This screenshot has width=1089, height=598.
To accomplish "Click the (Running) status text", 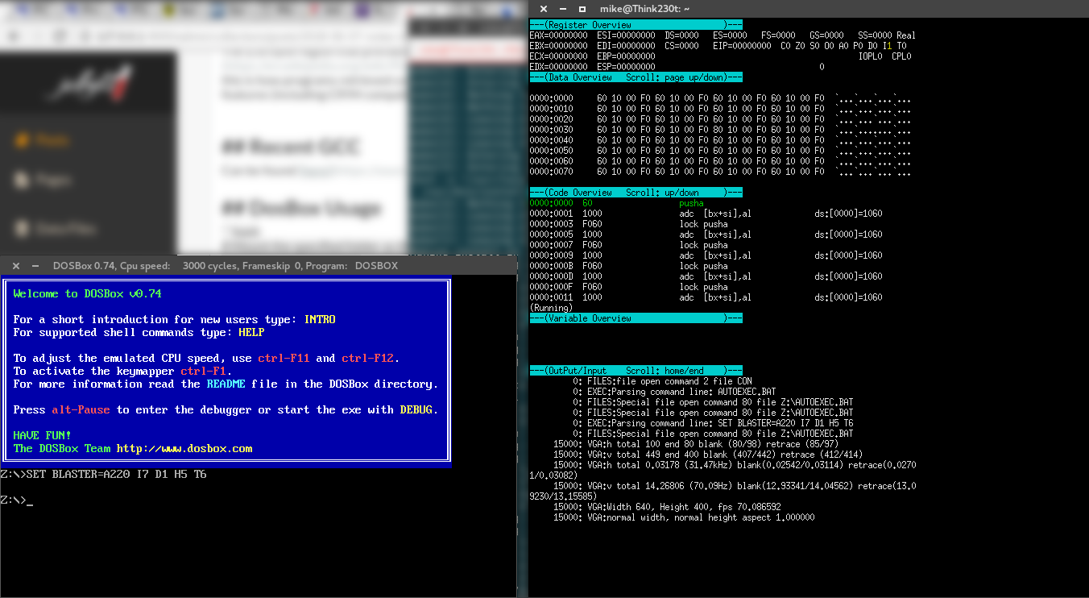I will click(x=551, y=308).
